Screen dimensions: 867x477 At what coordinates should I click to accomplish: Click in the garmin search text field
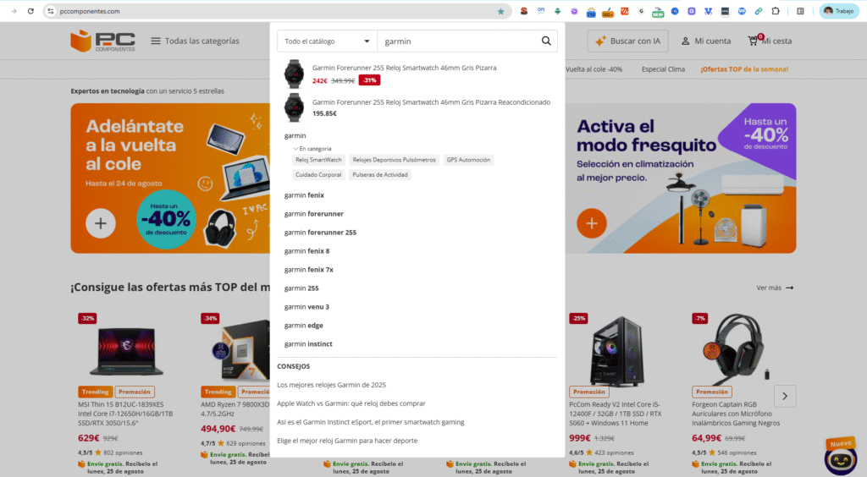coord(457,41)
